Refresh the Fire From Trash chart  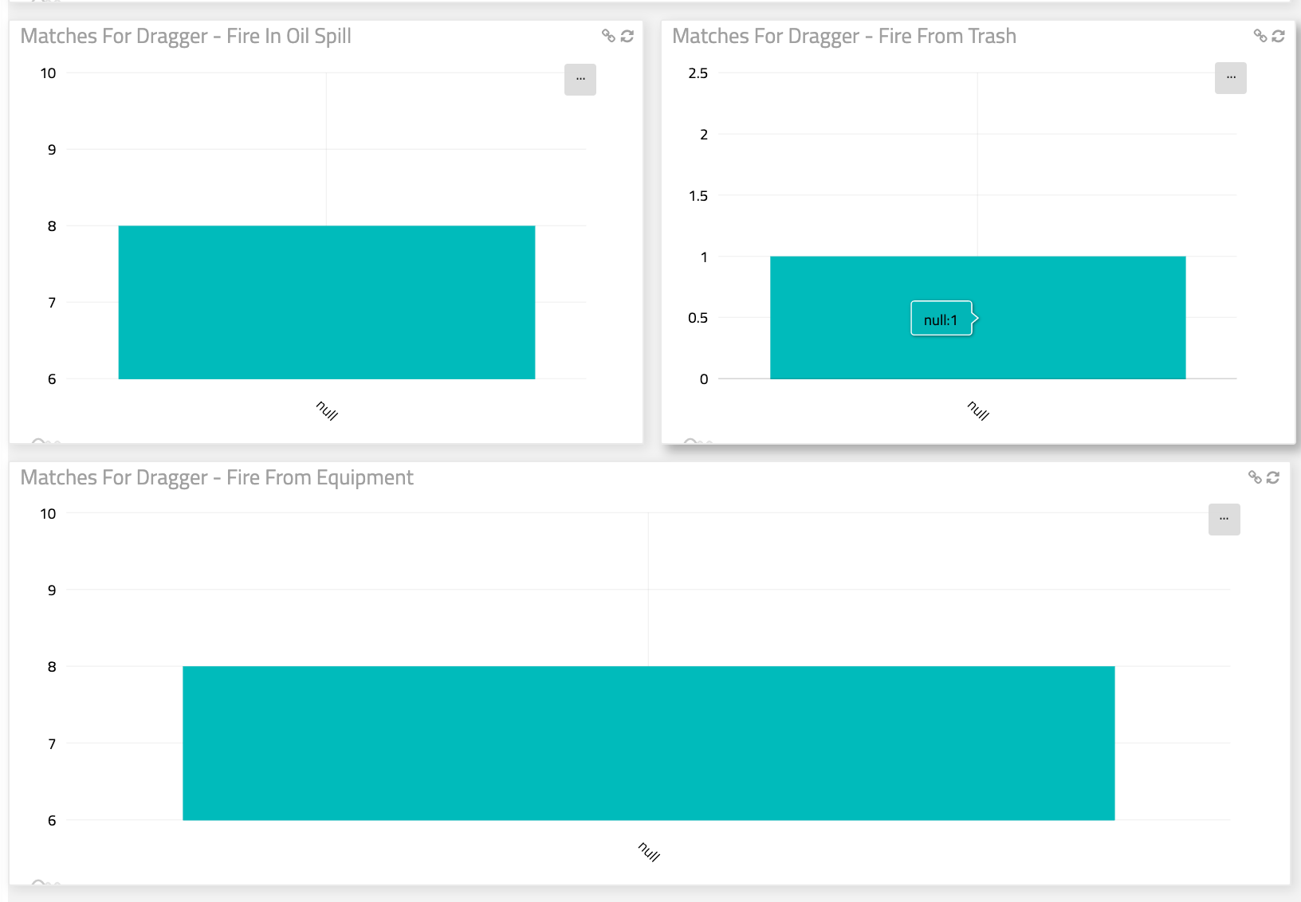1279,36
